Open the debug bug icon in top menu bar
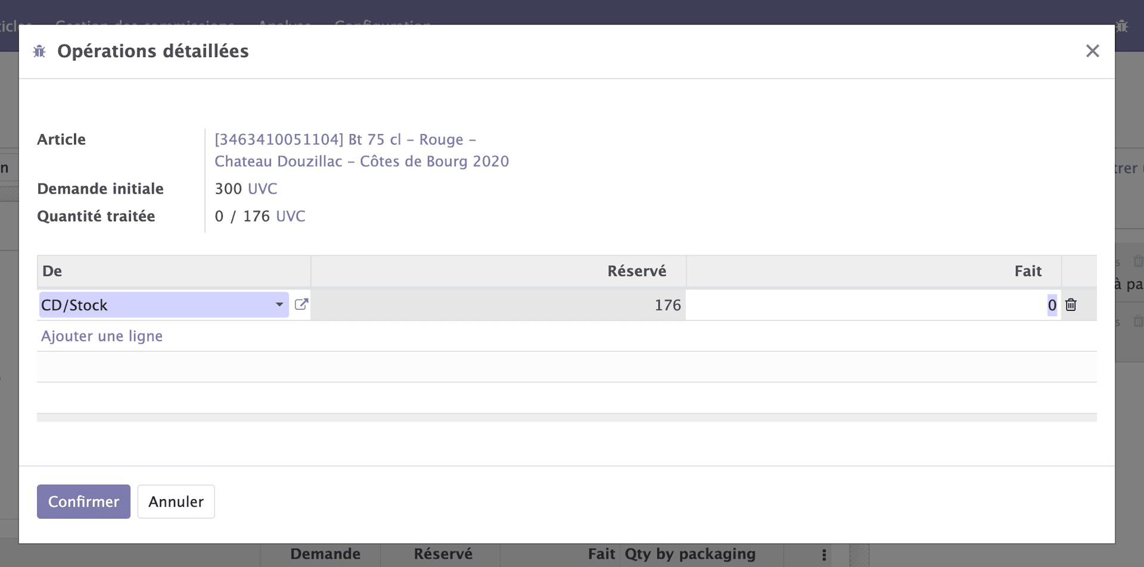The height and width of the screenshot is (567, 1144). (1123, 26)
